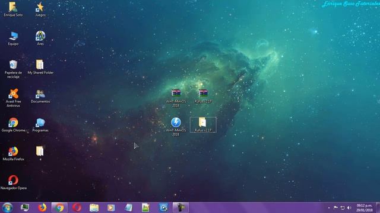Select the unnamed folder beside Mozilla Firefox
Screen dimensions: 380x213
point(40,153)
